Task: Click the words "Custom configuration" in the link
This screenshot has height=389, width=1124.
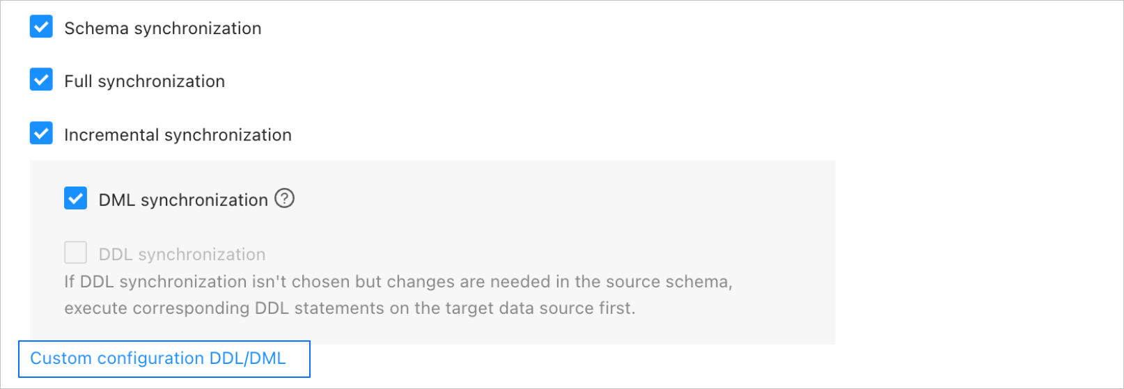Action: pos(117,358)
